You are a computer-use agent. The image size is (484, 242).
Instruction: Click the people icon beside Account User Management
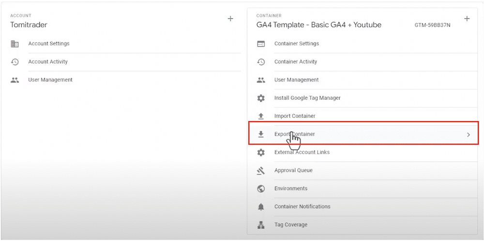(15, 80)
